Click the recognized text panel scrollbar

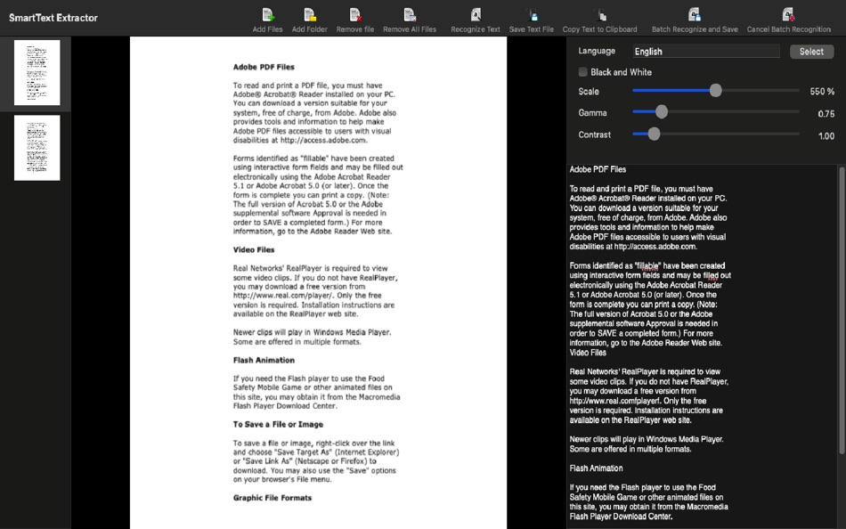842,311
